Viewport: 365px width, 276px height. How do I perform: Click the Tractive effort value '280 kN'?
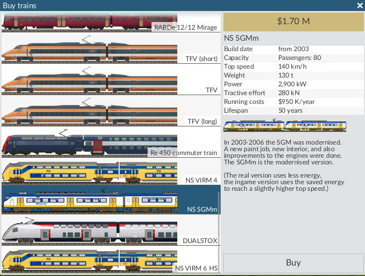pos(289,93)
